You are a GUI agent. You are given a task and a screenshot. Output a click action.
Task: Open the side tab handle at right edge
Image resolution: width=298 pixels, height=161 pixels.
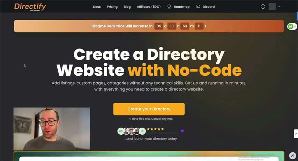coord(296,134)
